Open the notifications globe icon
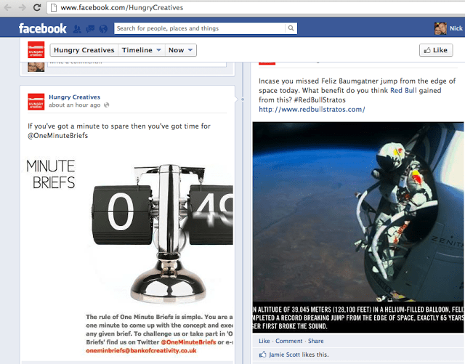 click(x=102, y=29)
